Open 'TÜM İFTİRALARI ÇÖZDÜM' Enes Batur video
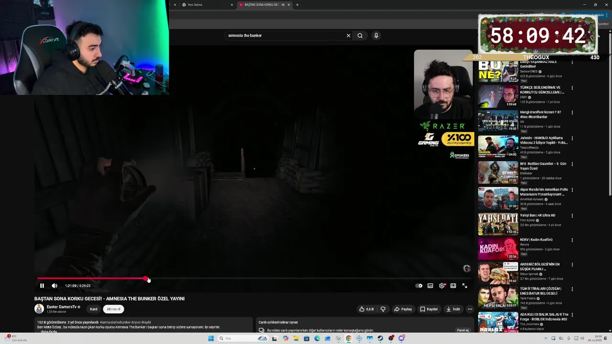612x344 pixels. [541, 291]
